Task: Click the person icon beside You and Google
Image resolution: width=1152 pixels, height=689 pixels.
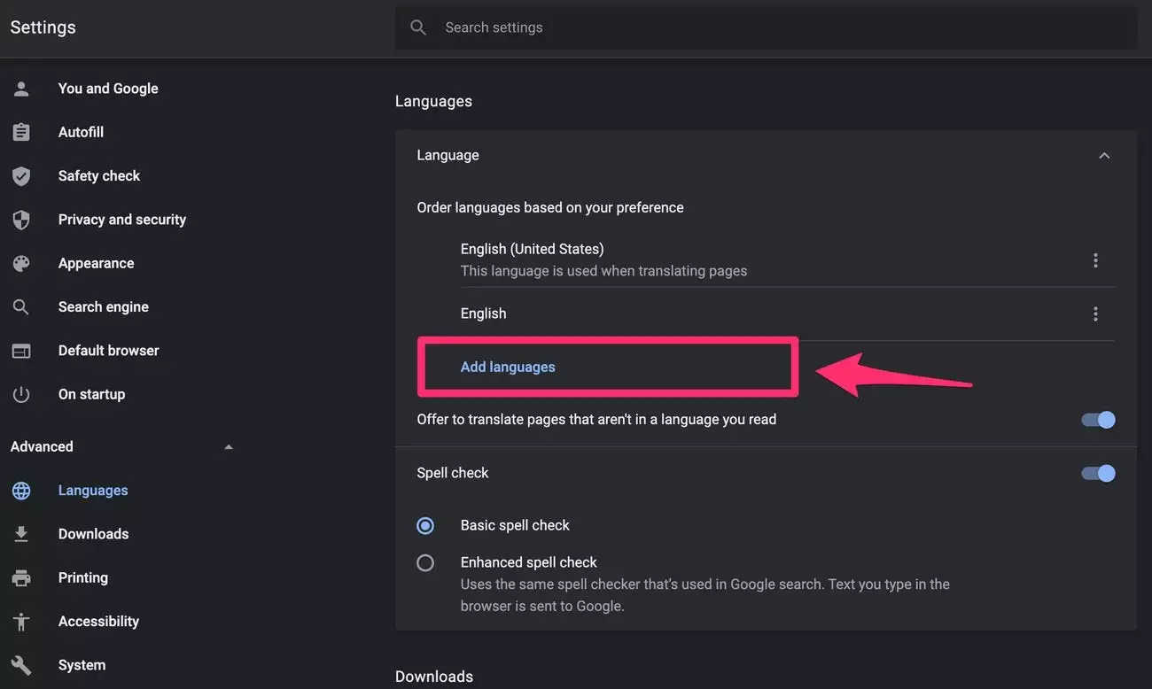Action: pos(21,89)
